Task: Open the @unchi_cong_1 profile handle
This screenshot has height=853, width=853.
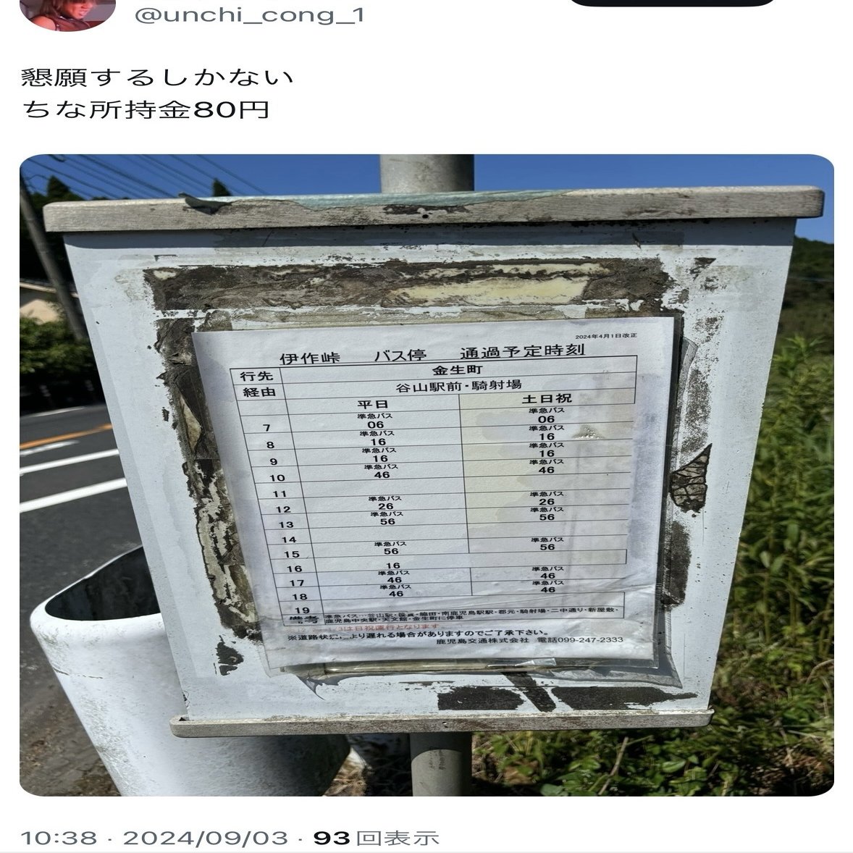Action: [x=248, y=14]
